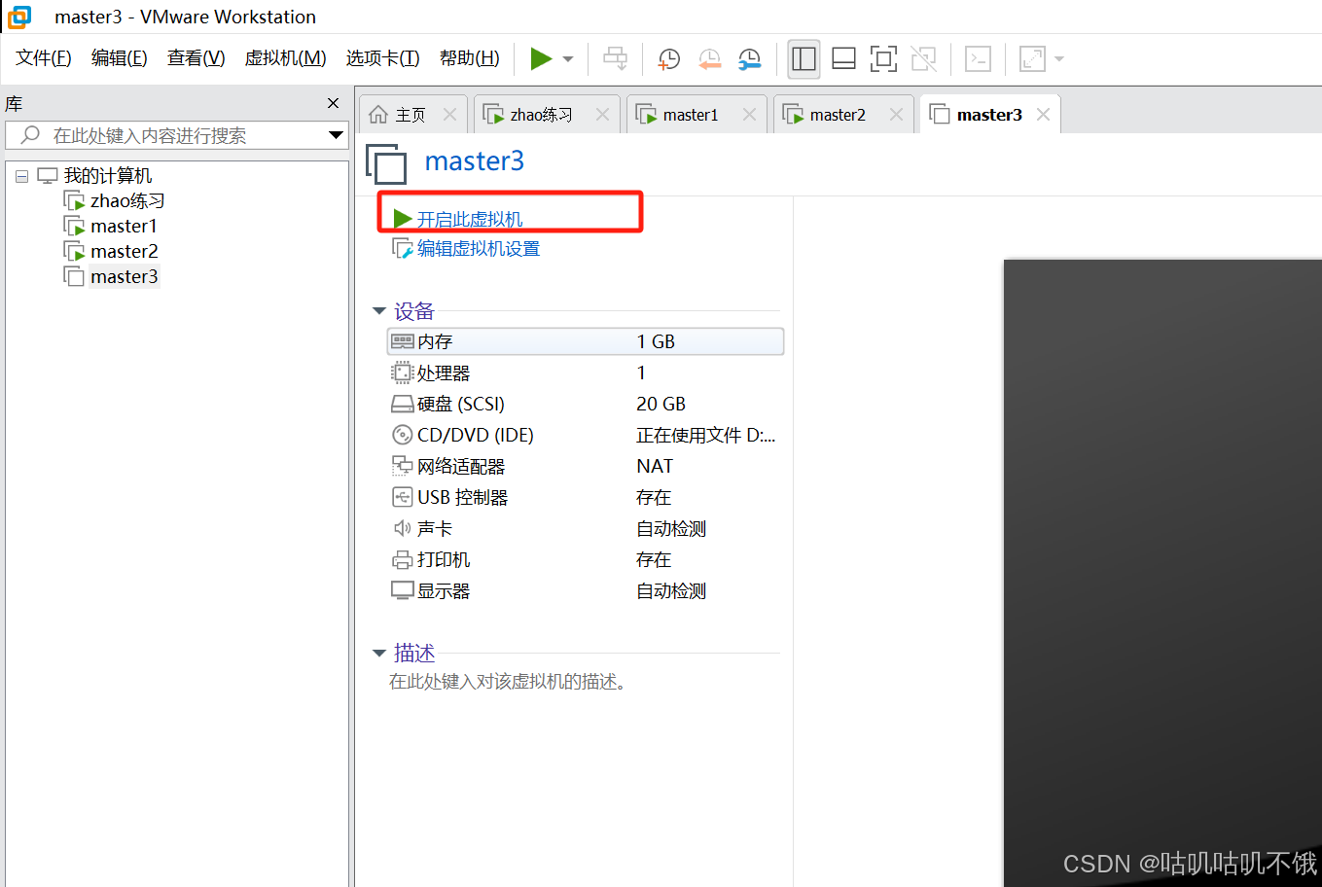
Task: Open the power options dropdown arrow
Action: [x=568, y=59]
